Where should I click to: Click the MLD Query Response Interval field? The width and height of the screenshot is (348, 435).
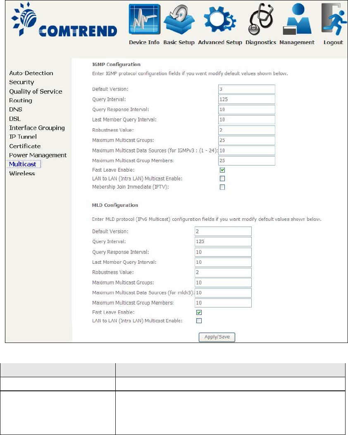(x=223, y=252)
